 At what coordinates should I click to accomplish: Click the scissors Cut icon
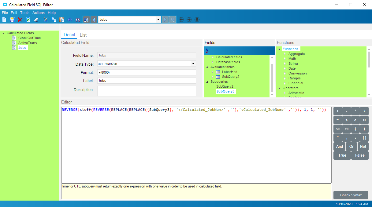click(x=46, y=20)
